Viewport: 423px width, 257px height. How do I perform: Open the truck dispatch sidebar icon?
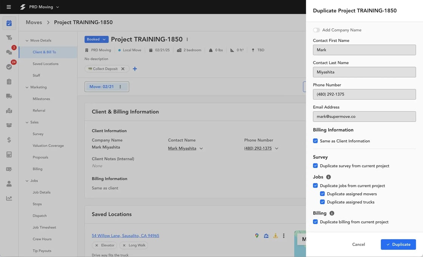(9, 96)
